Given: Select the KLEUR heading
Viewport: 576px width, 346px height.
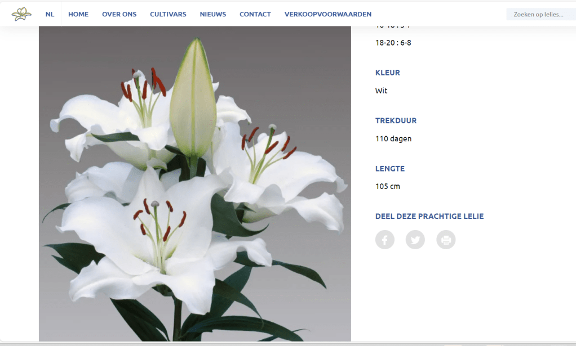Looking at the screenshot, I should click(x=388, y=73).
